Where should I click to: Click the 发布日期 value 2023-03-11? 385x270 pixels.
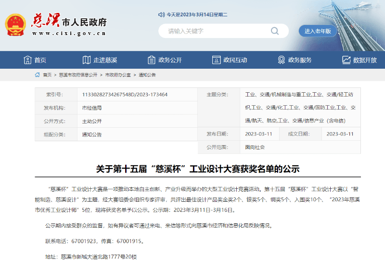[x=258, y=134]
